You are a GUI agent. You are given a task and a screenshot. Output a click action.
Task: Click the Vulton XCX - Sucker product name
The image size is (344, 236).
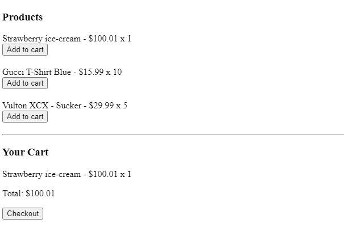[42, 106]
